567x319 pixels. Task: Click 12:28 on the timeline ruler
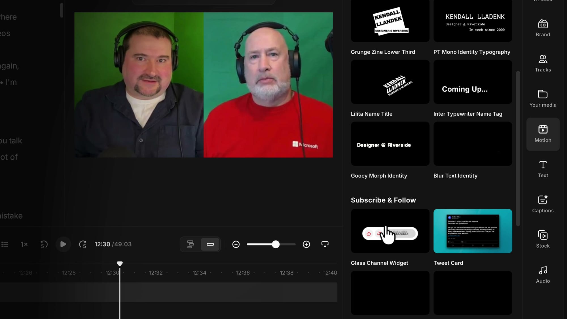point(69,273)
